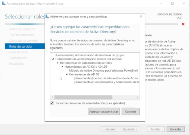Select Complementos y herramientas de línea row
This screenshot has height=135, width=190.
[106, 82]
